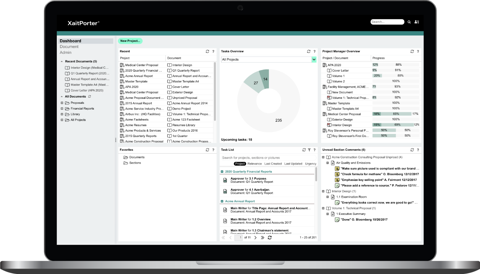Collapse the Acme Annual Report task group
480x274 pixels.
[222, 201]
